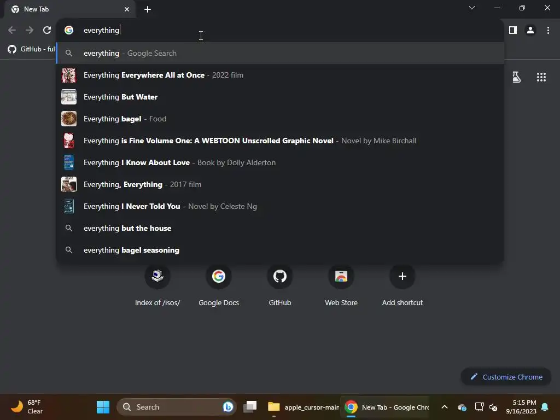
Task: Select everything but the house suggestion
Action: [x=281, y=228]
